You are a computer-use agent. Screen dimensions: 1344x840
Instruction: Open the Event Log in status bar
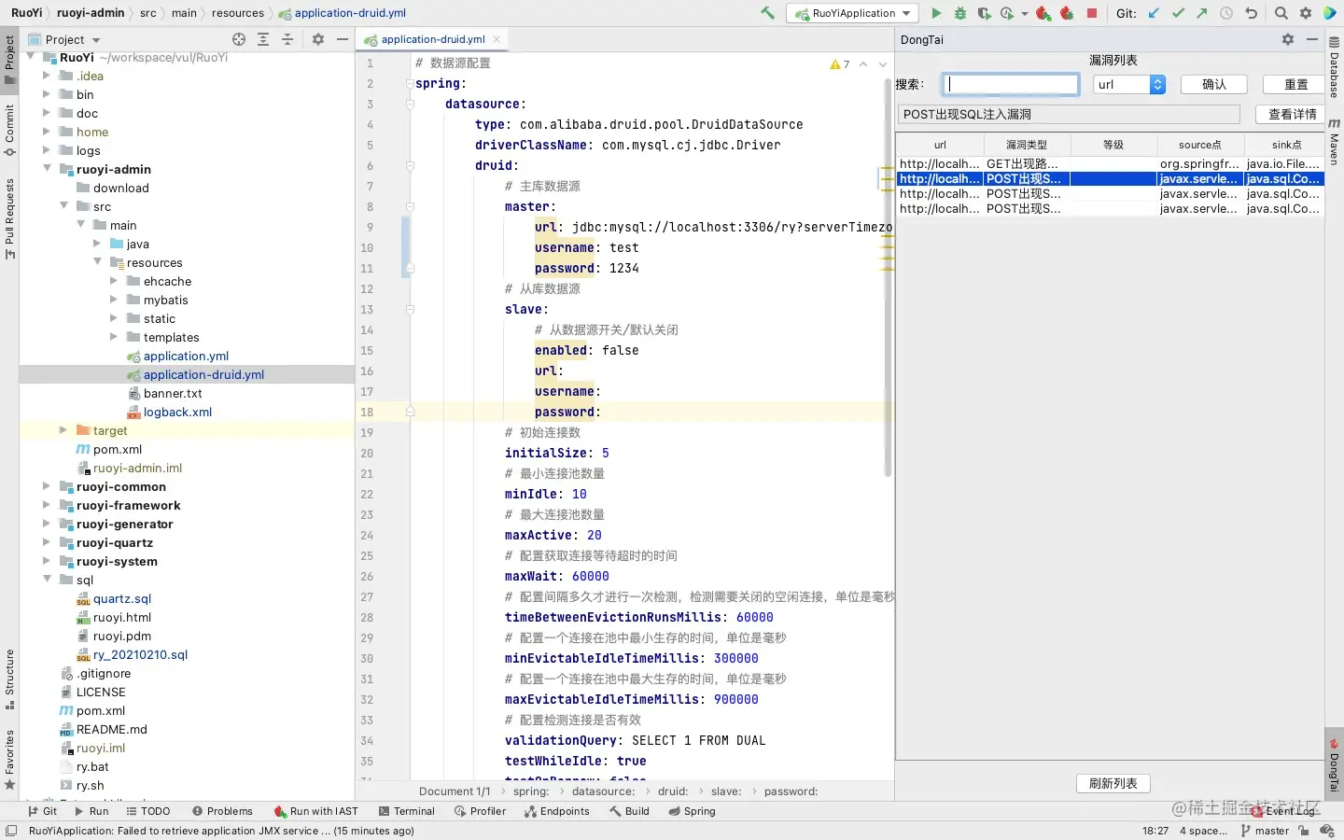point(1284,811)
